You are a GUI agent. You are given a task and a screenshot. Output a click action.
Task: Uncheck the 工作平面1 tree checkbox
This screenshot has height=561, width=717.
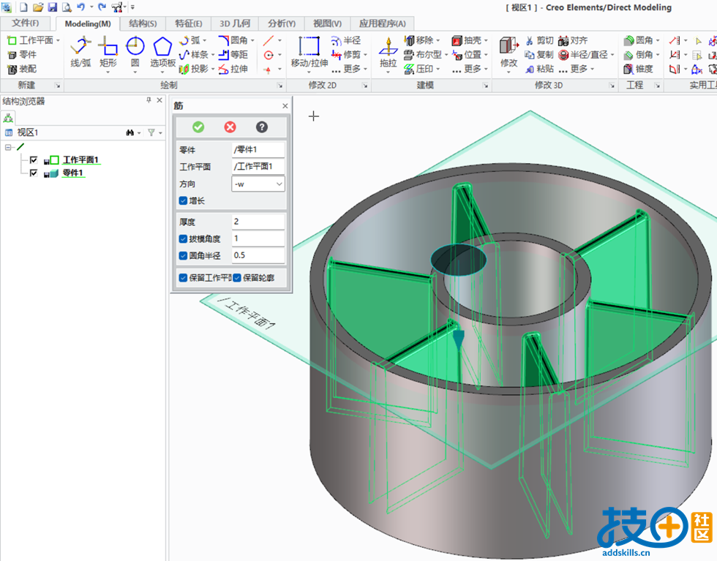point(34,159)
